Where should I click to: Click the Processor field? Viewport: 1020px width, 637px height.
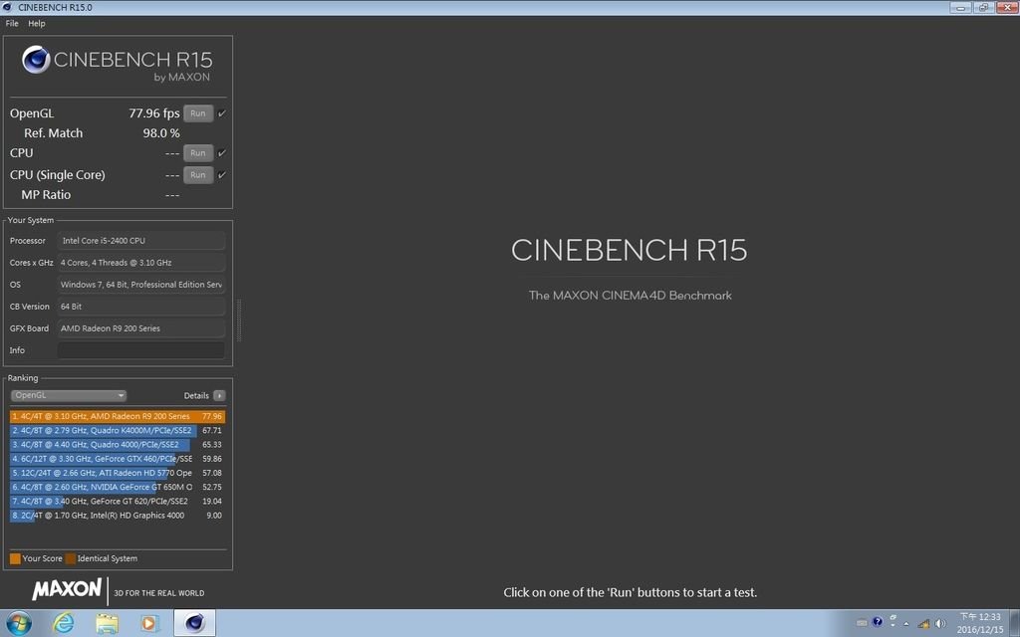coord(141,241)
